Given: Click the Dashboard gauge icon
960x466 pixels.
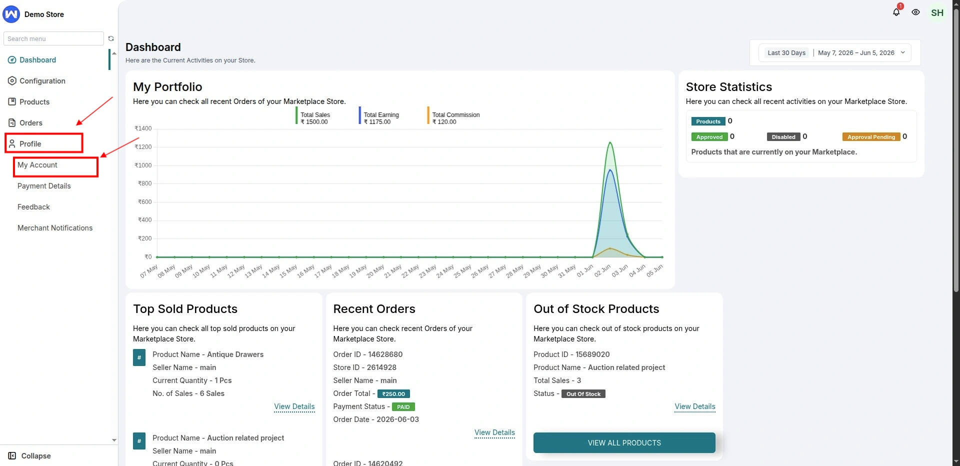Looking at the screenshot, I should pos(12,60).
